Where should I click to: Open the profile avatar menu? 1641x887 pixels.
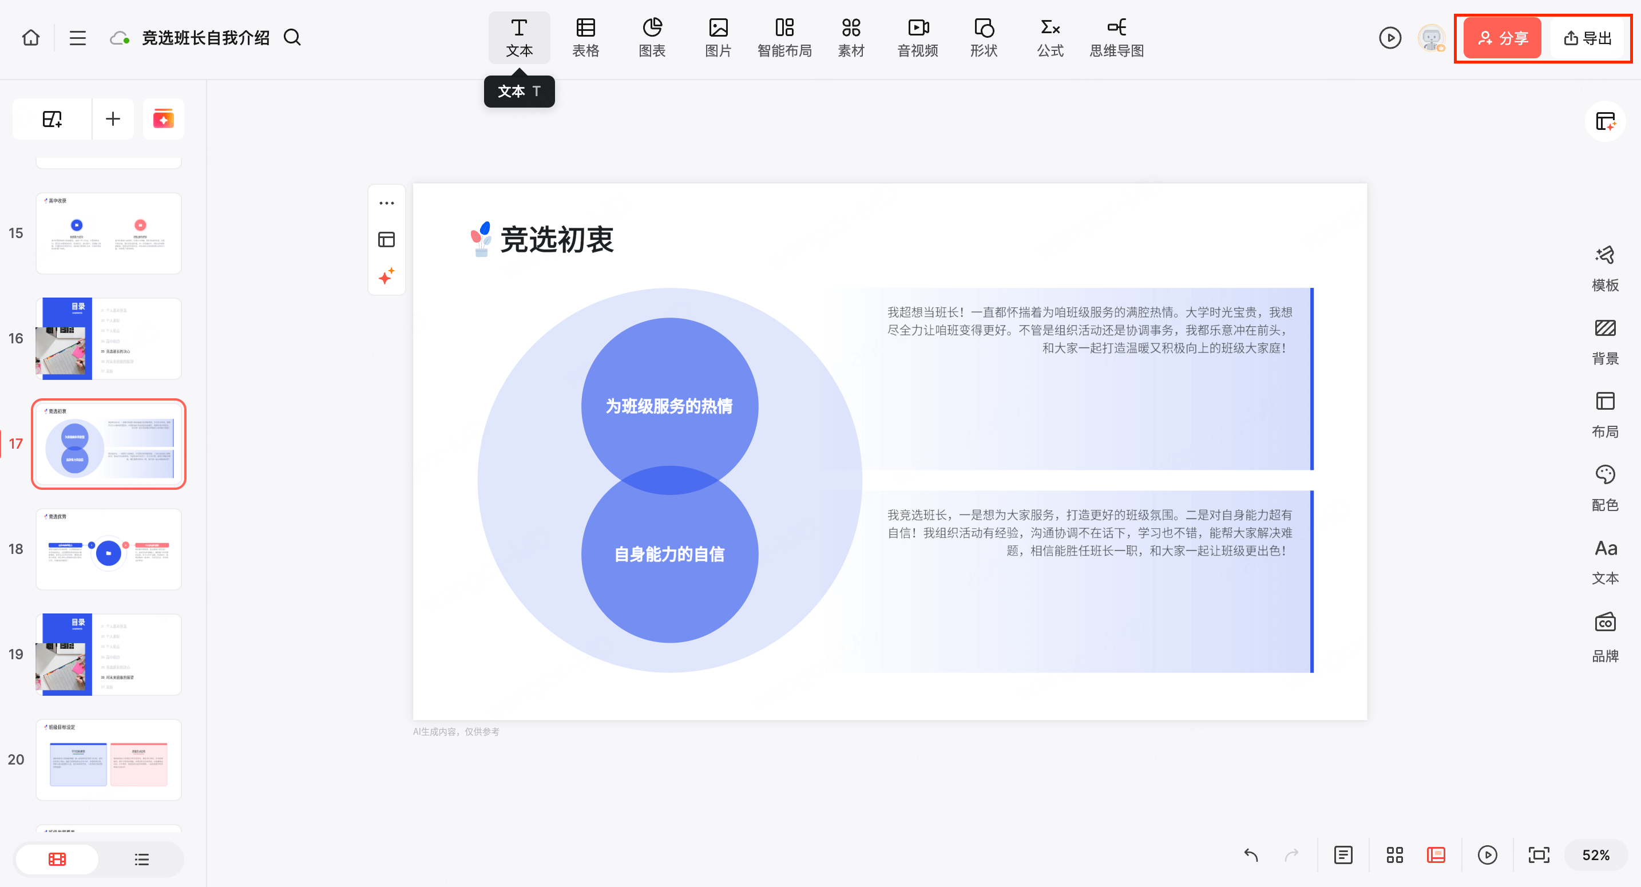[x=1431, y=38]
